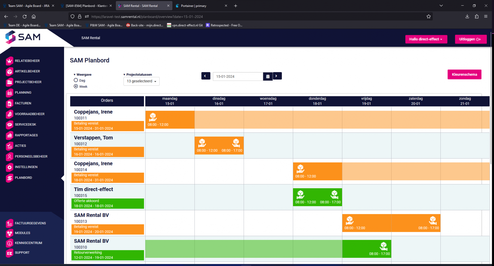Open Rapportages chart icon in sidebar
The width and height of the screenshot is (494, 266).
pyautogui.click(x=10, y=135)
